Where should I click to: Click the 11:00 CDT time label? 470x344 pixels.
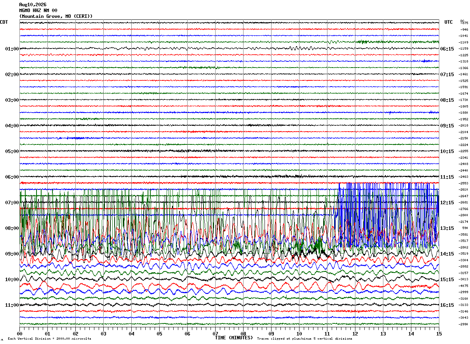click(x=12, y=305)
